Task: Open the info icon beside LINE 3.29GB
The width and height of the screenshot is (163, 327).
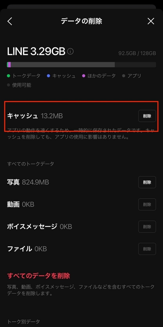Action: 70,51
